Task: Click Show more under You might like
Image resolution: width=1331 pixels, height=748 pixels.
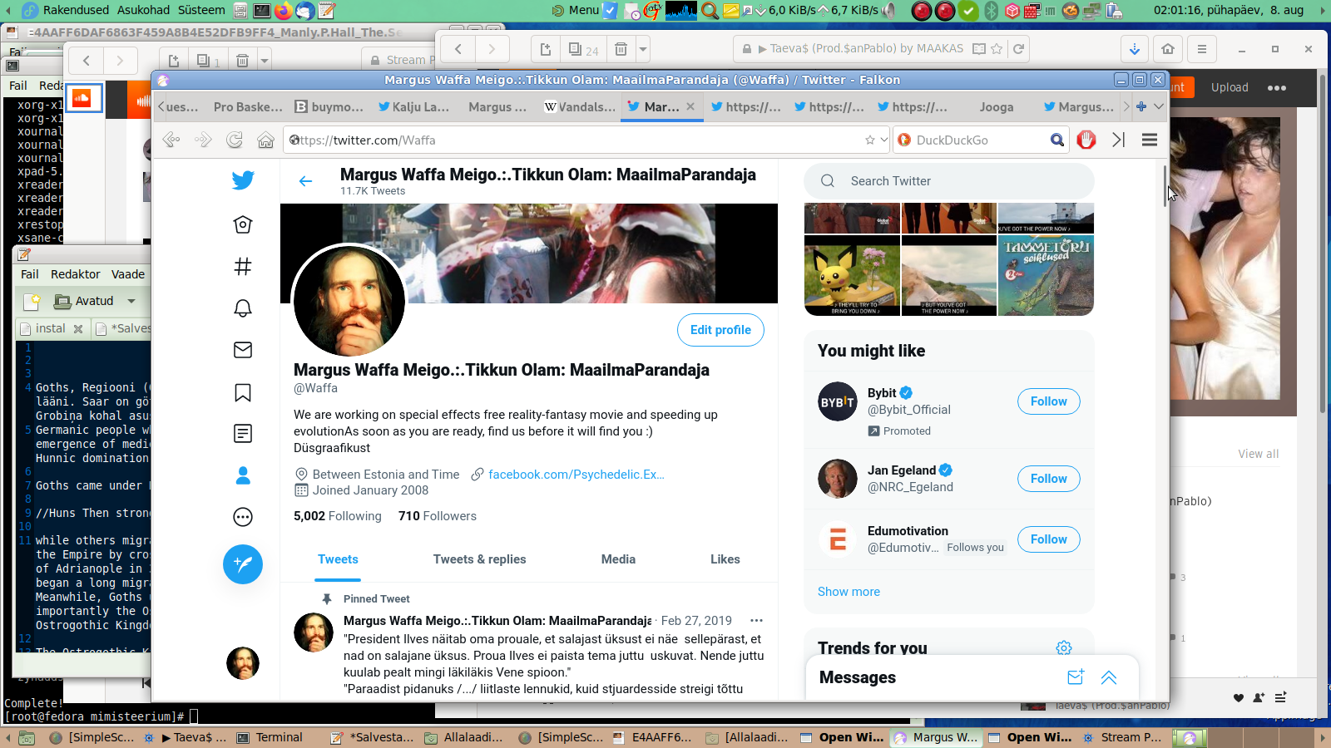Action: tap(849, 592)
